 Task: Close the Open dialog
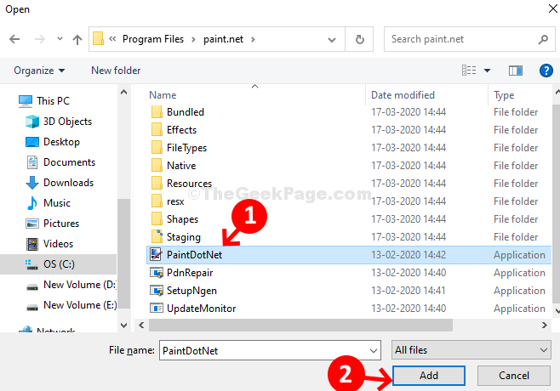coord(552,8)
